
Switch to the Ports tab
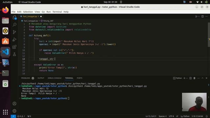79,78
